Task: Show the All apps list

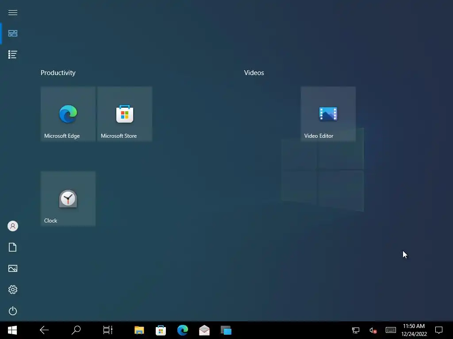Action: click(13, 54)
